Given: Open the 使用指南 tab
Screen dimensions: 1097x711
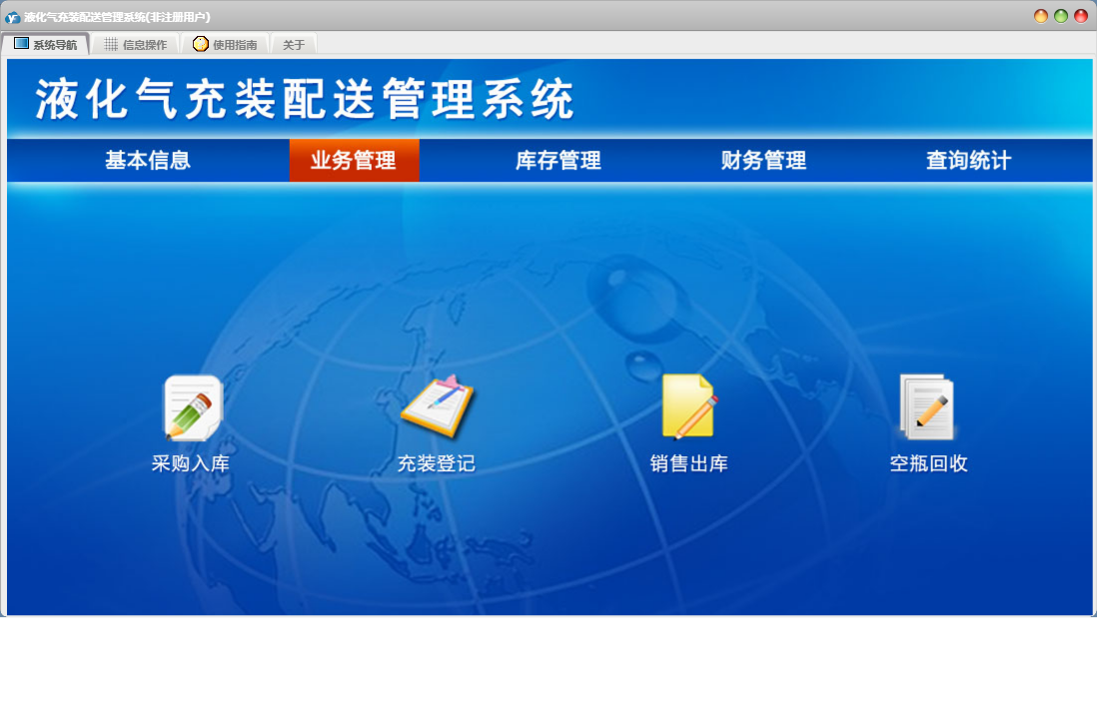Looking at the screenshot, I should [225, 44].
